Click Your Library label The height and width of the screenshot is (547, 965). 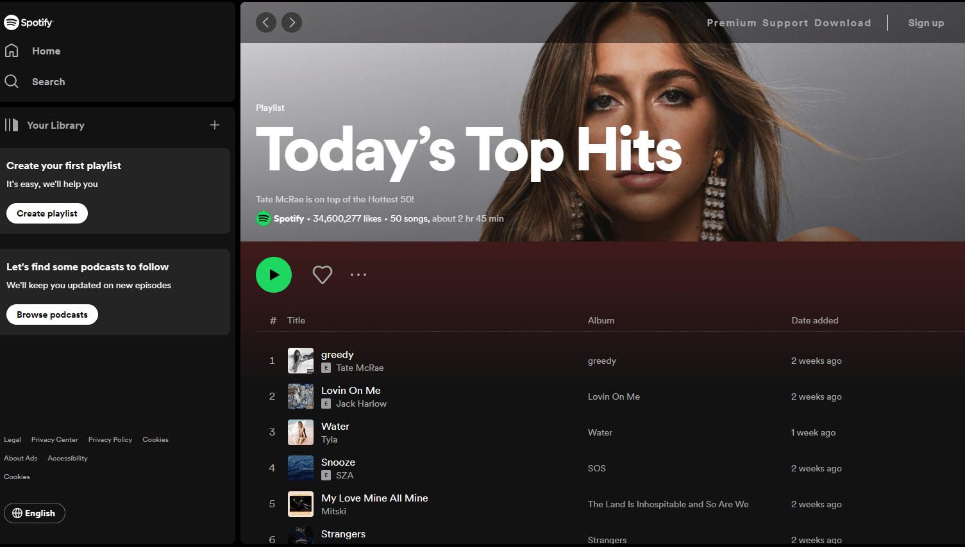tap(56, 125)
